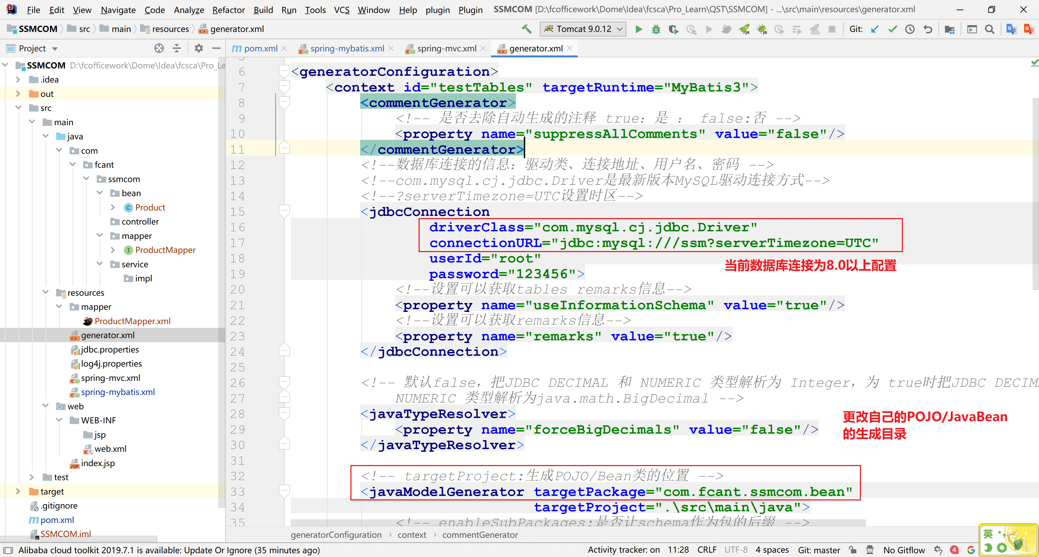Viewport: 1039px width, 557px height.
Task: Open Project panel settings gear
Action: pos(198,48)
